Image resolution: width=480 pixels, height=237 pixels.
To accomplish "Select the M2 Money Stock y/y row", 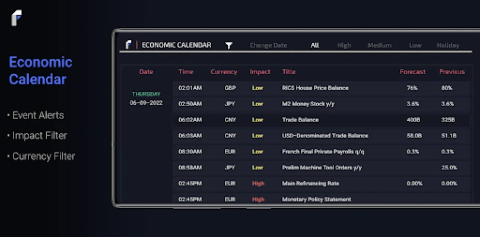I will pos(321,104).
